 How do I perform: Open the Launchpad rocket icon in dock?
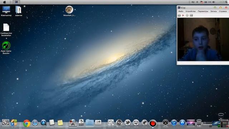[144, 123]
